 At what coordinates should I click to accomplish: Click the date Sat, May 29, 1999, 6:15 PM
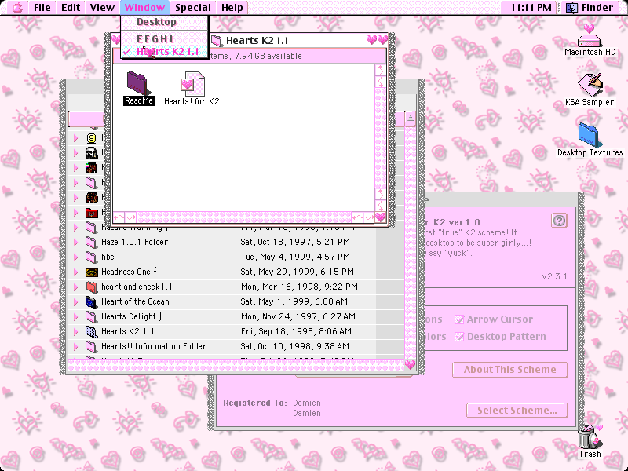(x=298, y=272)
